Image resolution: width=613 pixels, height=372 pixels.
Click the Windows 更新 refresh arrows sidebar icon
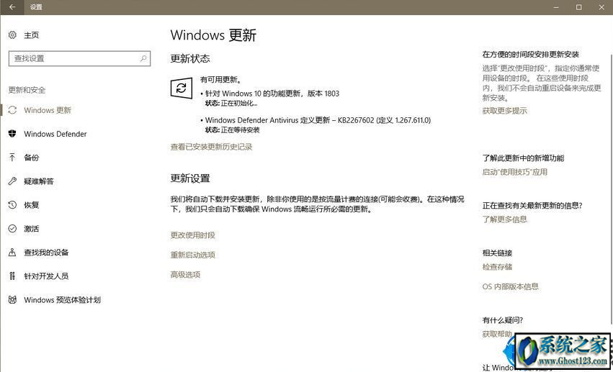pyautogui.click(x=12, y=110)
